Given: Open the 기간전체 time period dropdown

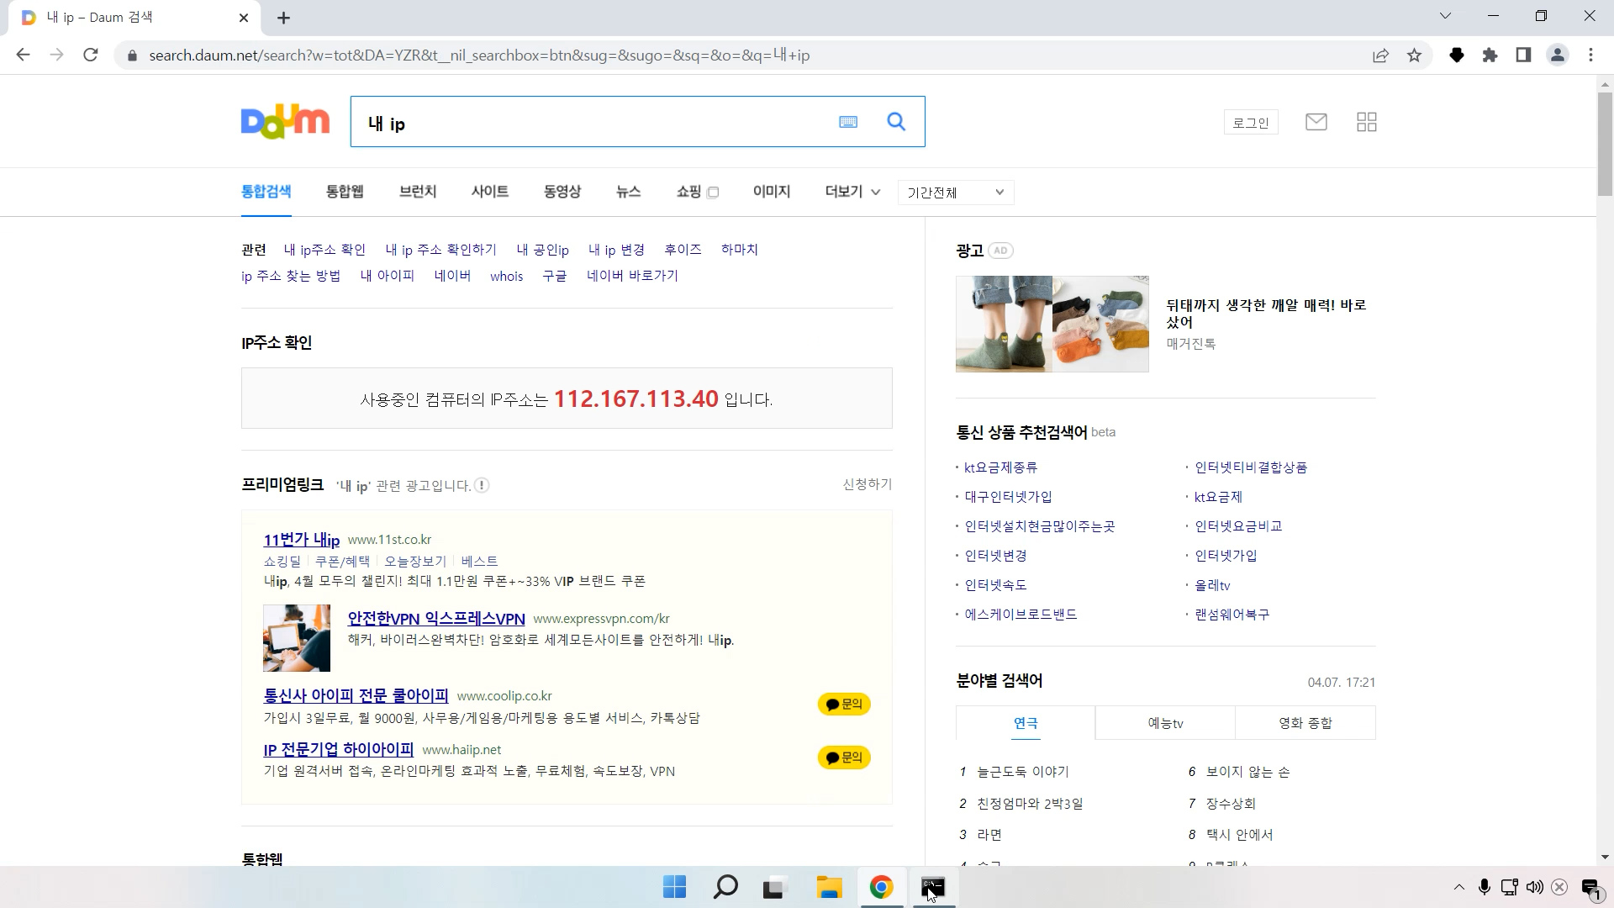Looking at the screenshot, I should point(954,192).
